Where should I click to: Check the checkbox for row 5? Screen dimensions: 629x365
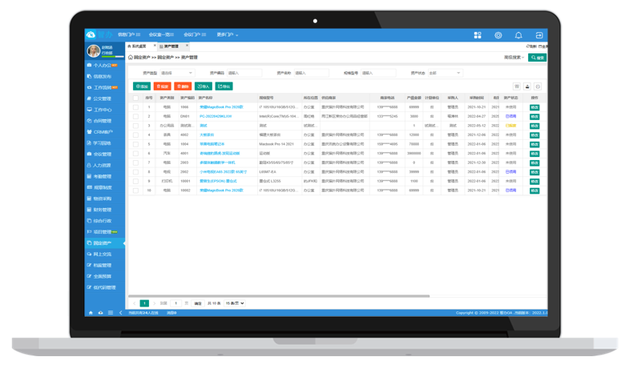tap(135, 144)
